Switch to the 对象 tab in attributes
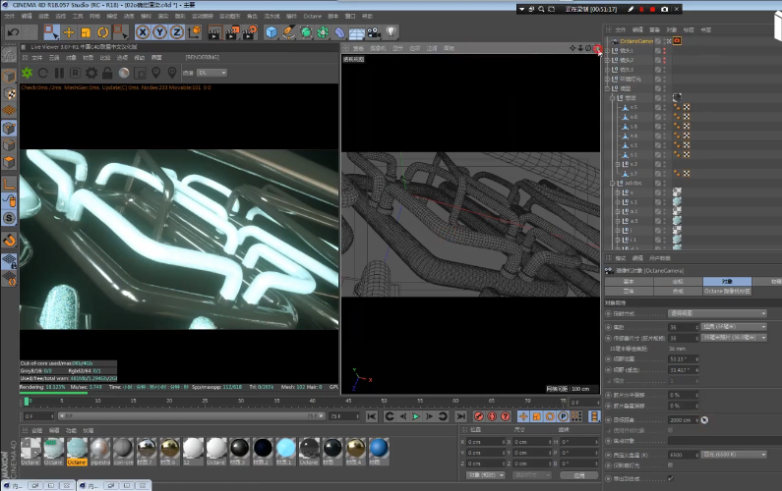Viewport: 782px width, 491px height. coord(728,281)
